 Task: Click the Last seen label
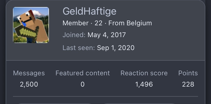tap(79, 48)
